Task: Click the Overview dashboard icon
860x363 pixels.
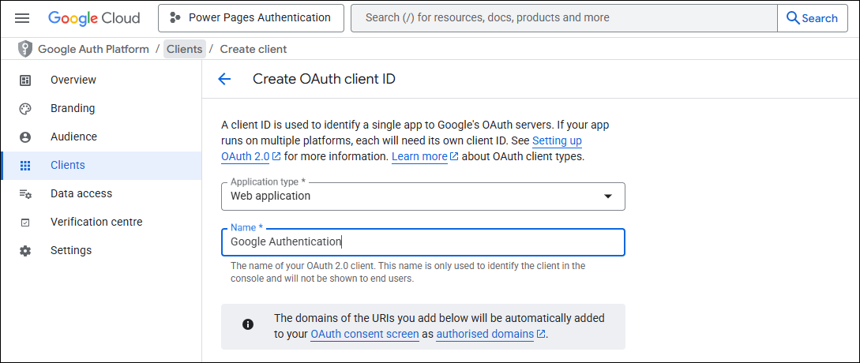Action: (25, 80)
